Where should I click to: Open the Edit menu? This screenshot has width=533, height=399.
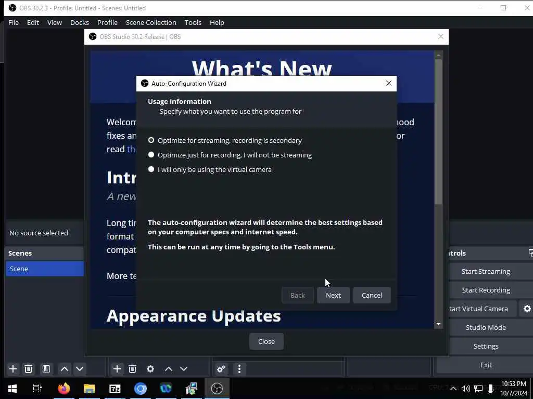[33, 22]
